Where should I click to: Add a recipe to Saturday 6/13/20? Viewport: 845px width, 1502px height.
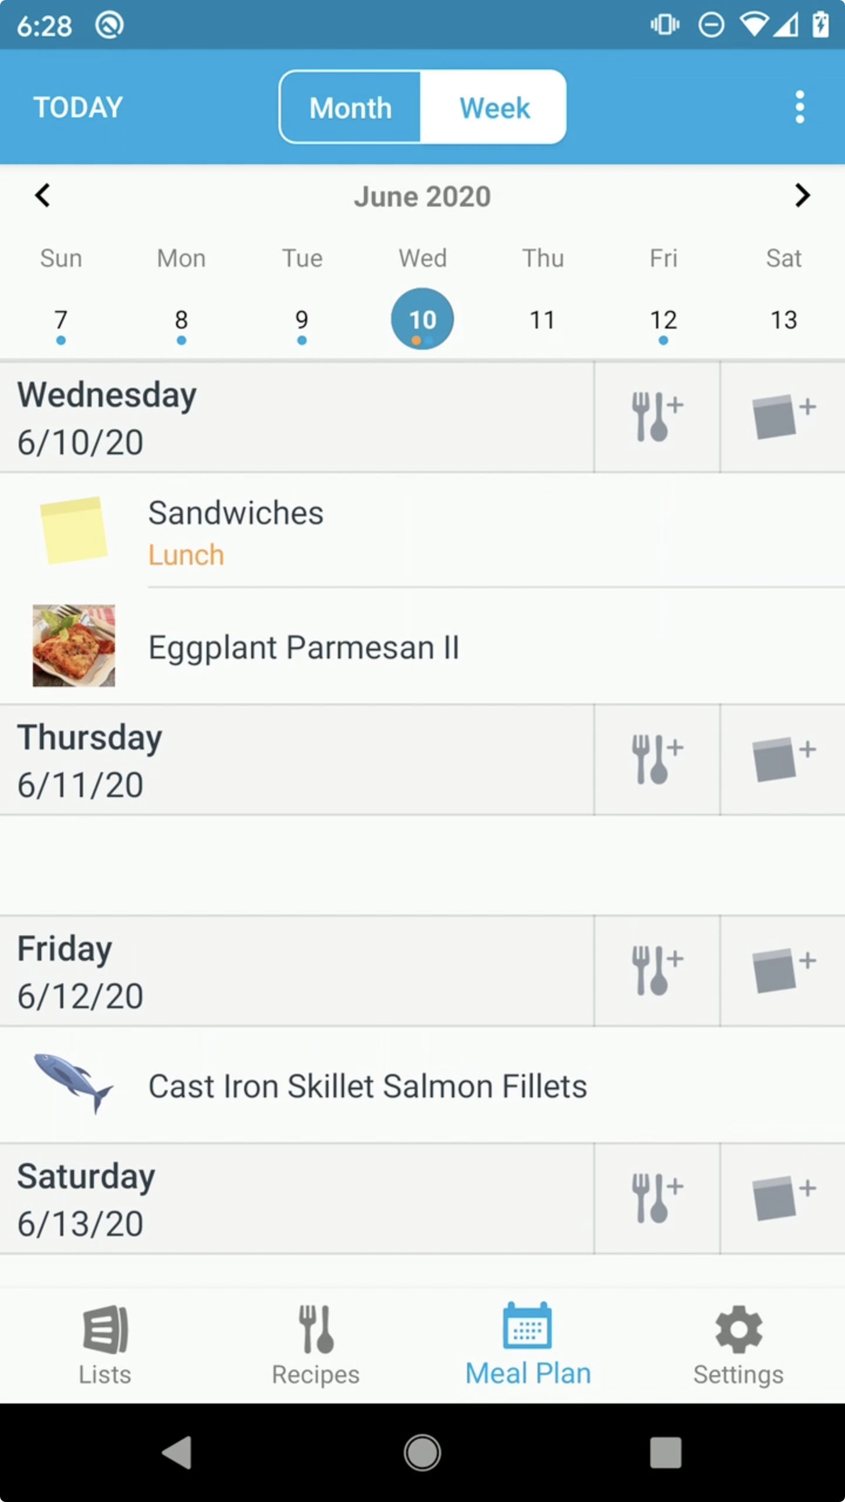[x=657, y=1198]
